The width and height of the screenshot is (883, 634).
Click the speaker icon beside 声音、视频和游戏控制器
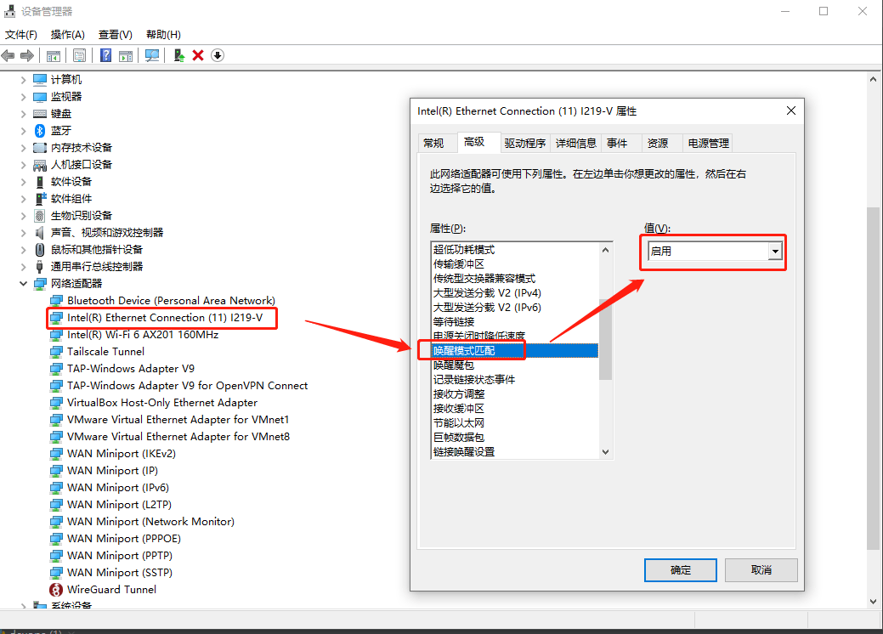(x=39, y=233)
